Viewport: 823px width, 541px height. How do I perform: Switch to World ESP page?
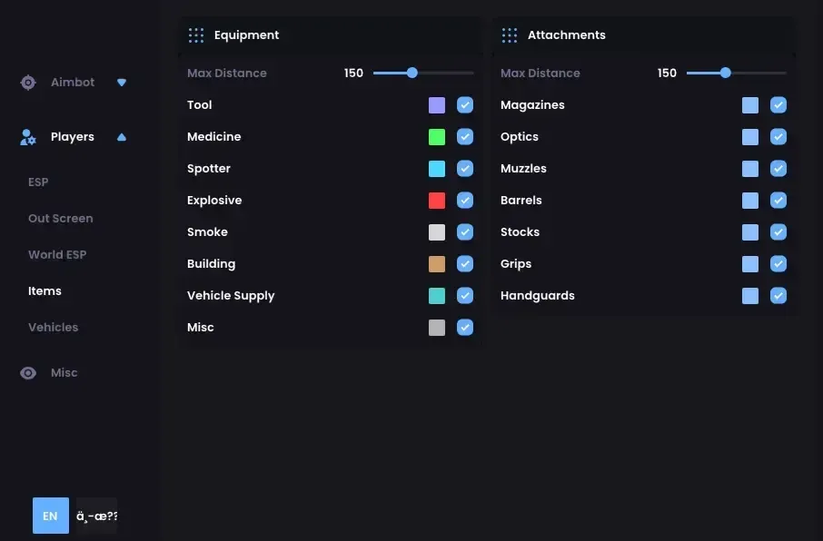[57, 254]
